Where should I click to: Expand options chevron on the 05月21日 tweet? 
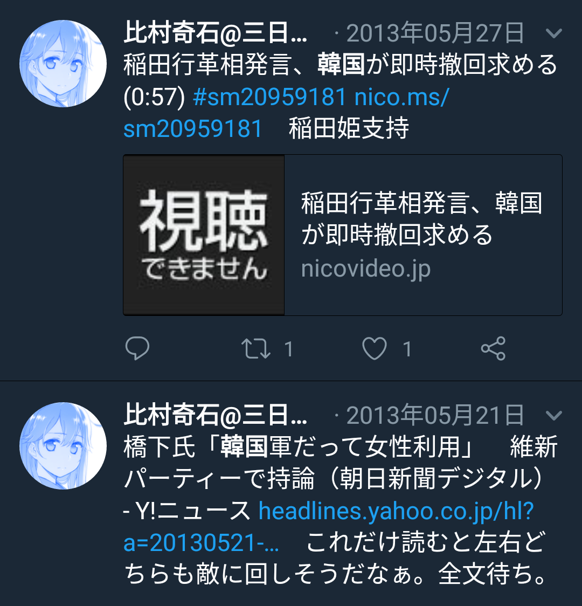(x=554, y=416)
